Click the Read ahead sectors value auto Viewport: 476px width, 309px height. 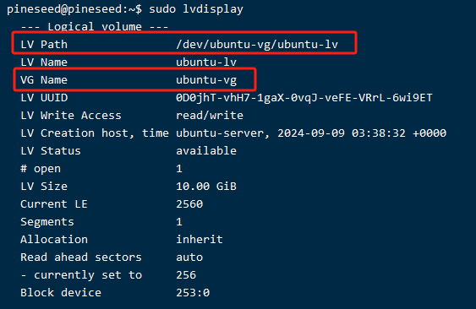pos(189,257)
